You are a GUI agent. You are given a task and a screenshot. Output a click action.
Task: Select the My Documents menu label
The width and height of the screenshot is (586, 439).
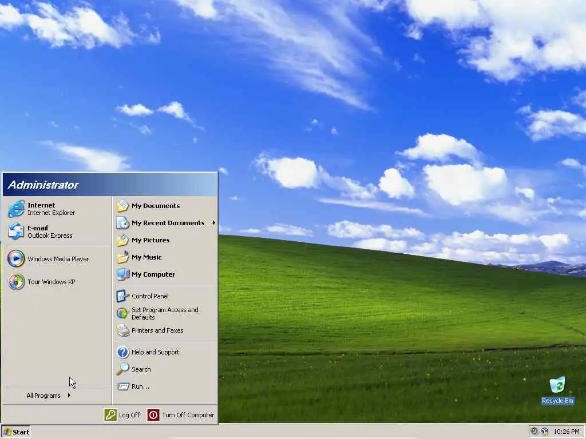(156, 206)
